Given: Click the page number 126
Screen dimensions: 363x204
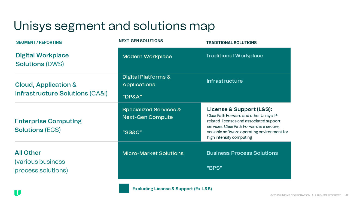Looking at the screenshot, I should [346, 195].
